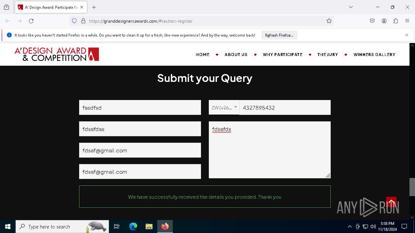The image size is (415, 233).
Task: Click the success message text
Action: tap(205, 197)
